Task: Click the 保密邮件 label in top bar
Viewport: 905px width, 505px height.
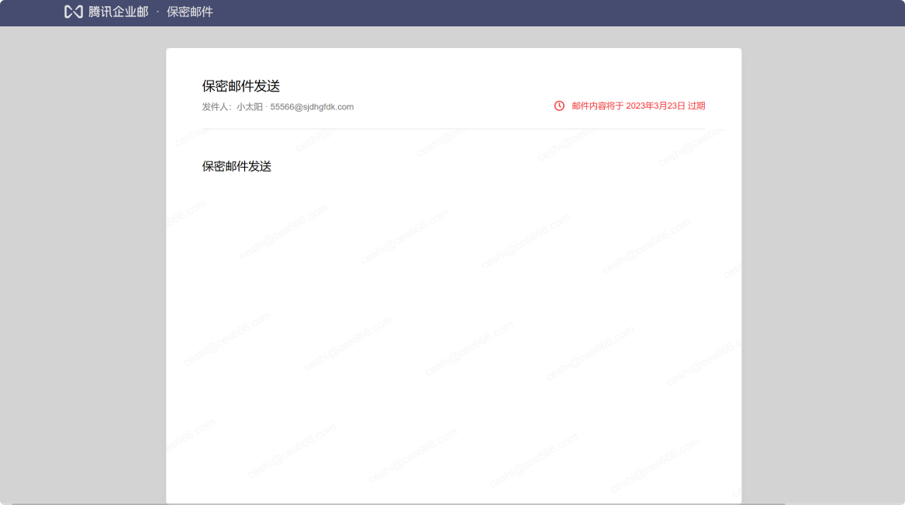Action: click(190, 12)
